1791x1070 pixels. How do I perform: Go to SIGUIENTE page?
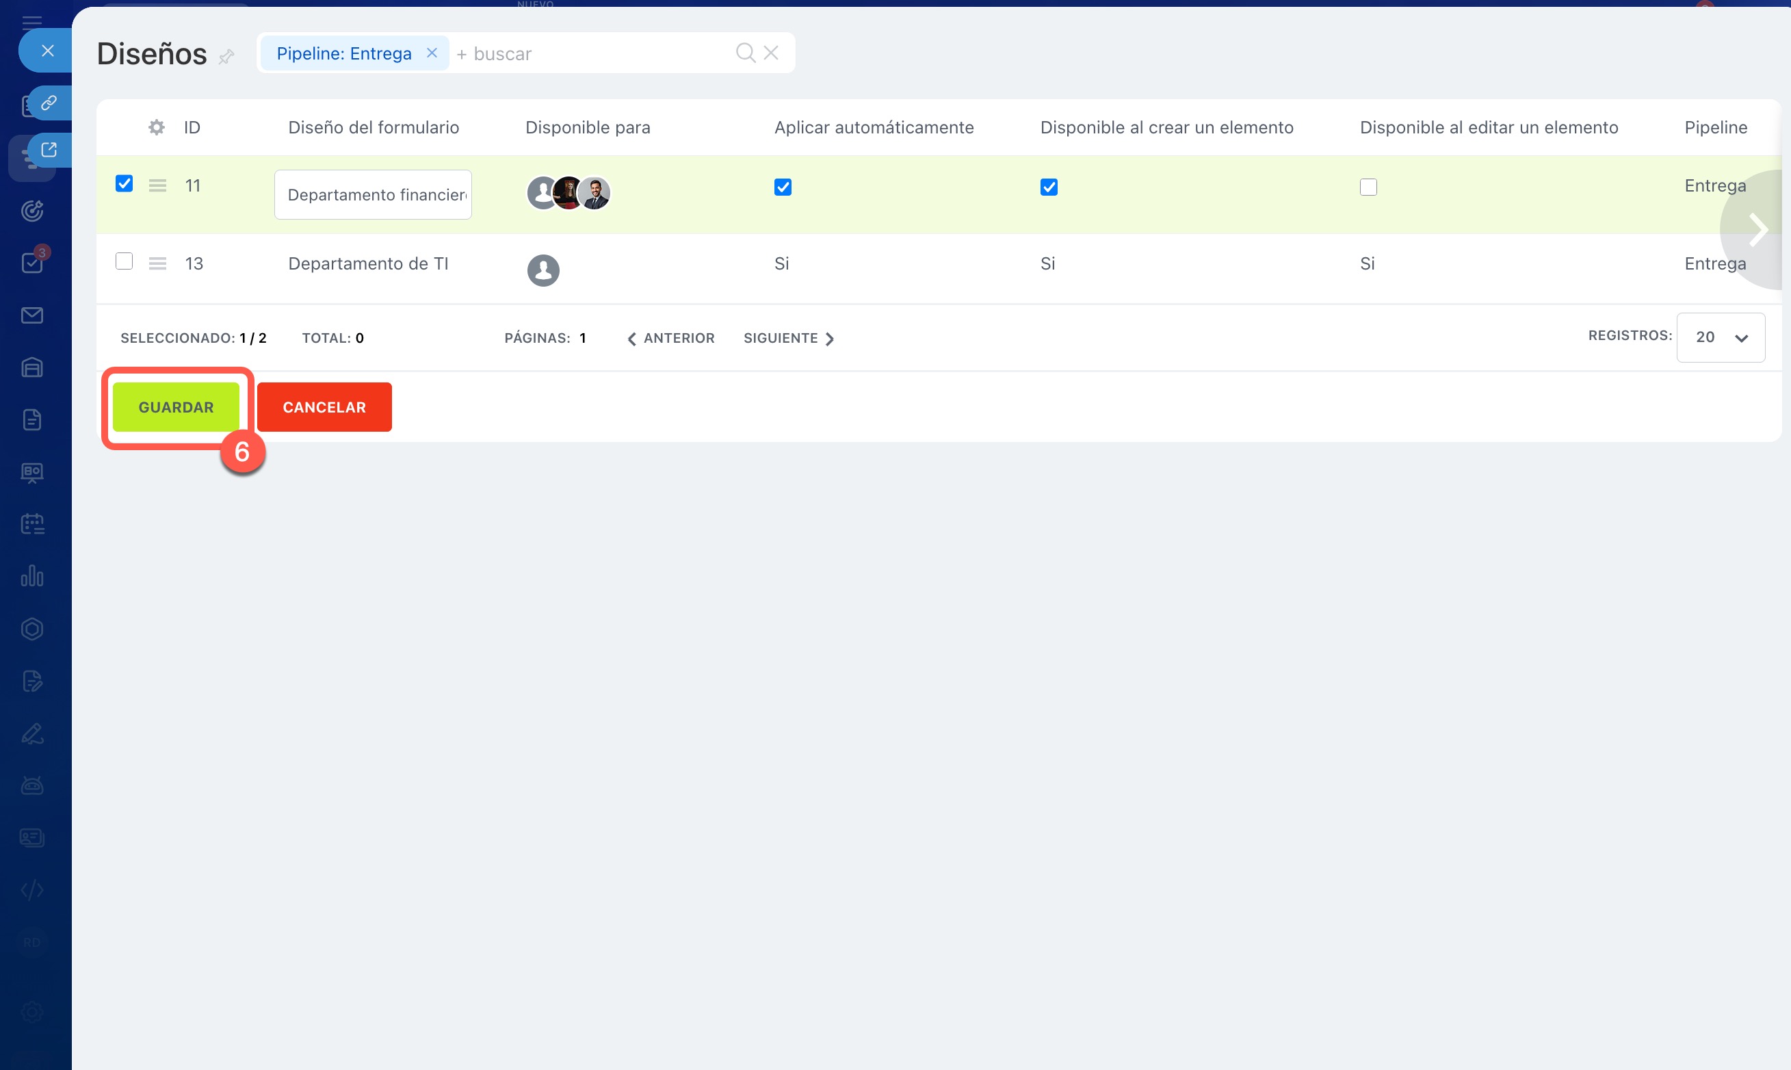point(788,338)
